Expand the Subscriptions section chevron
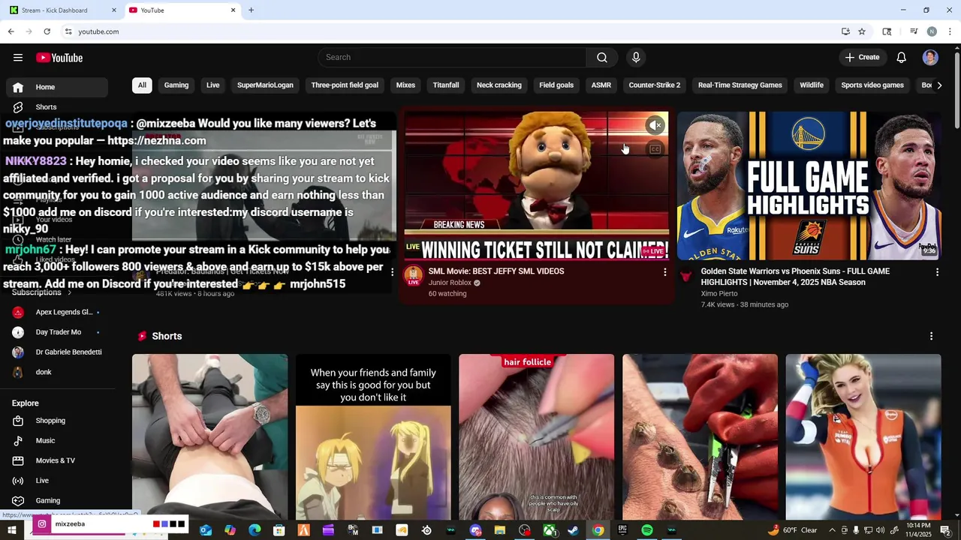The height and width of the screenshot is (540, 961). (69, 292)
